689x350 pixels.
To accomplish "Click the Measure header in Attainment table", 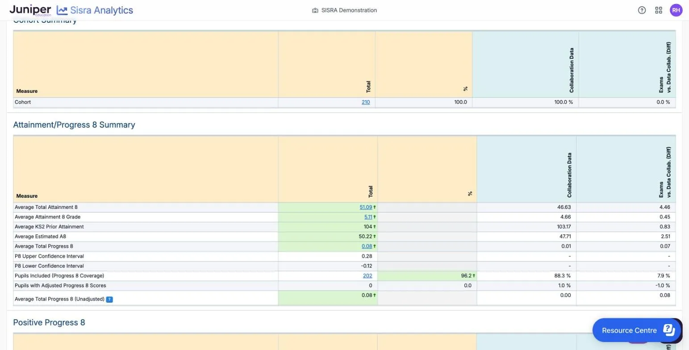I will pyautogui.click(x=27, y=196).
